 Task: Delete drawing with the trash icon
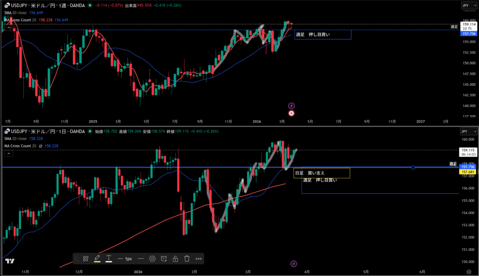(187, 258)
